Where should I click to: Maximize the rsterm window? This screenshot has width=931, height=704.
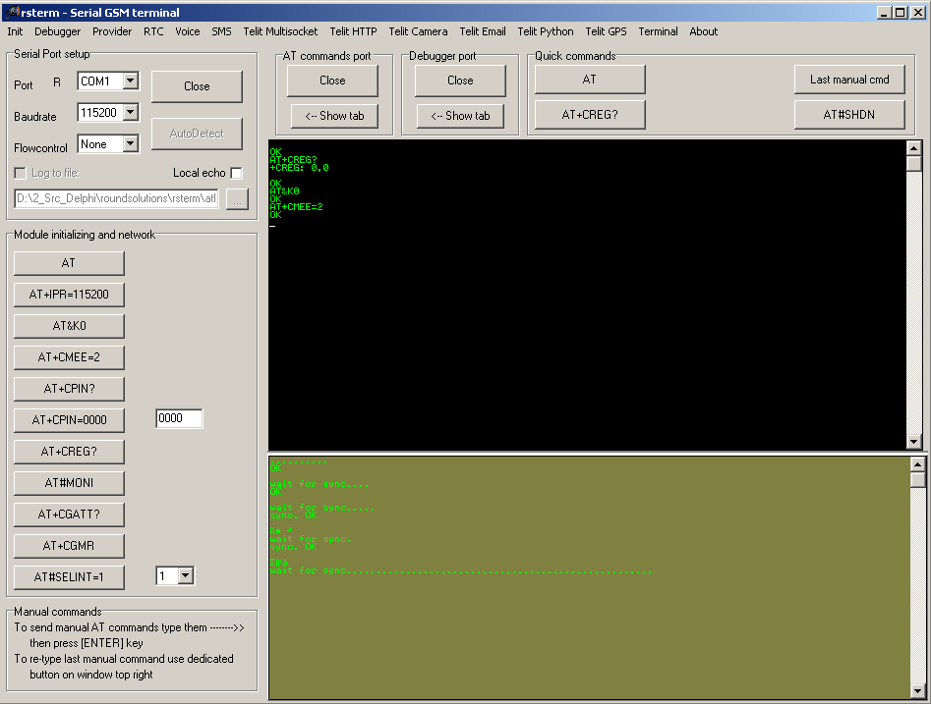tap(901, 13)
